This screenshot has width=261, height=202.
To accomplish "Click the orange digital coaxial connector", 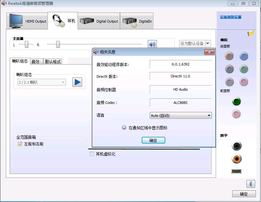I will click(x=237, y=159).
